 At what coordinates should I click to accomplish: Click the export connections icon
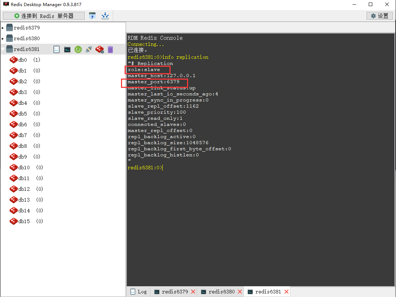(x=105, y=16)
